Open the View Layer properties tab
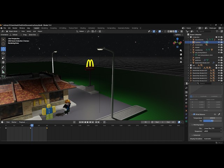The image size is (224, 168). tap(186, 99)
